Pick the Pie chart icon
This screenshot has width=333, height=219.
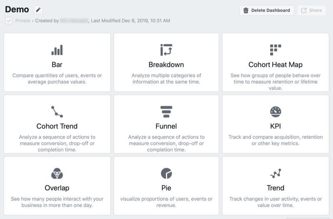pyautogui.click(x=166, y=173)
